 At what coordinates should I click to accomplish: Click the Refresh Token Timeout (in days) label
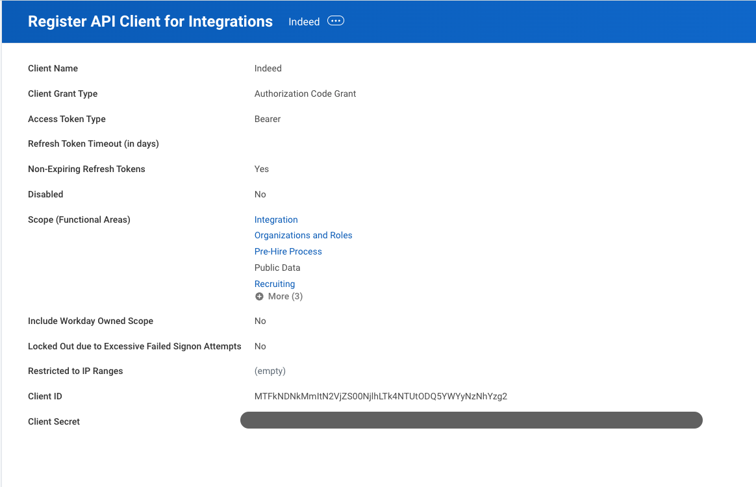94,144
